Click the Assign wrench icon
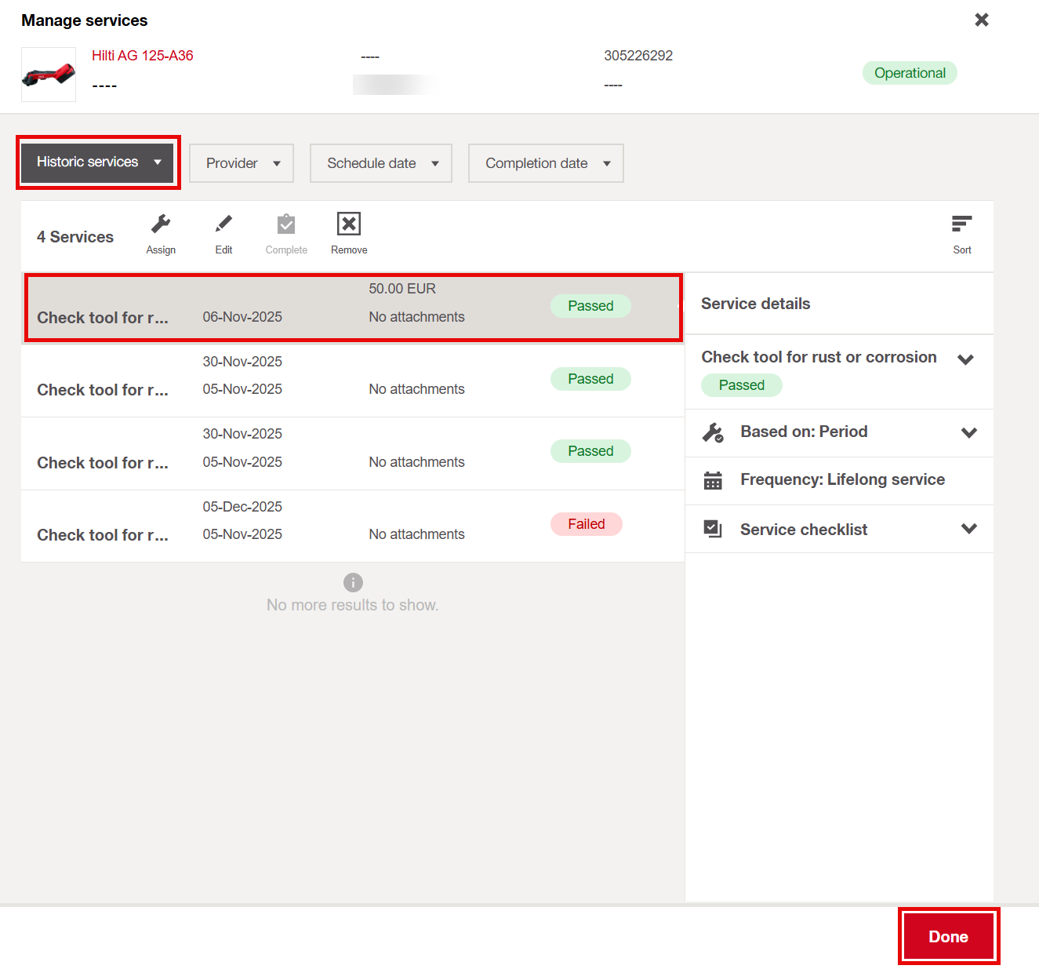The image size is (1039, 969). pyautogui.click(x=161, y=225)
